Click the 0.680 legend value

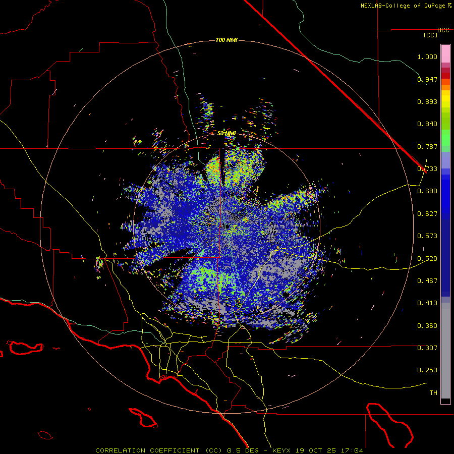[427, 191]
